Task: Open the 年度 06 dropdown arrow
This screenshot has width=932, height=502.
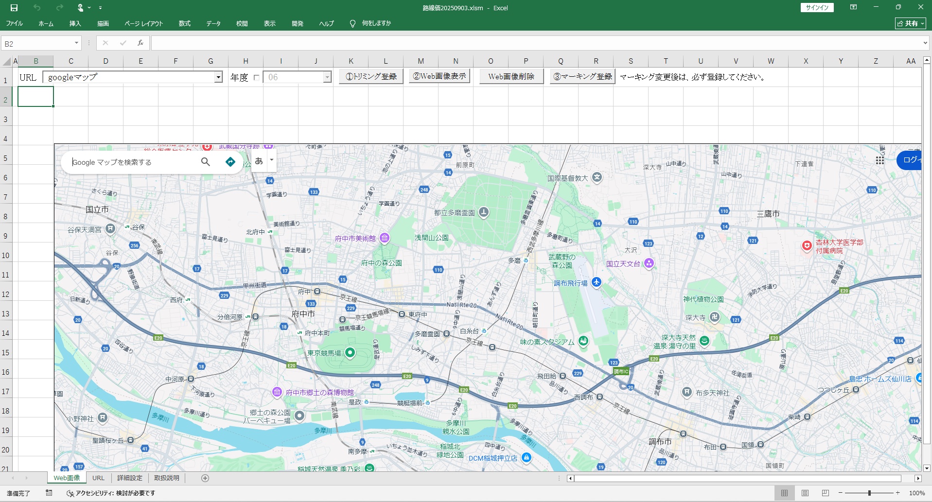Action: click(x=327, y=77)
